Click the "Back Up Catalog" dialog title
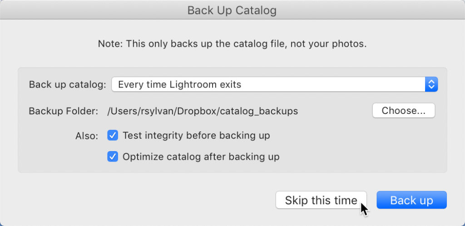This screenshot has height=226, width=465. [232, 10]
